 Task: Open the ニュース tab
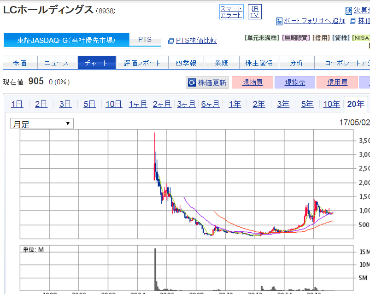coord(56,63)
